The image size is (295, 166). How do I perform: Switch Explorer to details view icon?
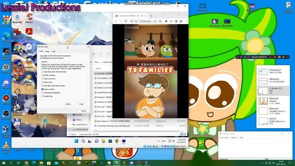pos(181,134)
